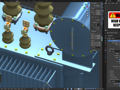The height and width of the screenshot is (90, 120).
Task: Switch to the Scripting workspace tab
Action: click(x=29, y=1)
